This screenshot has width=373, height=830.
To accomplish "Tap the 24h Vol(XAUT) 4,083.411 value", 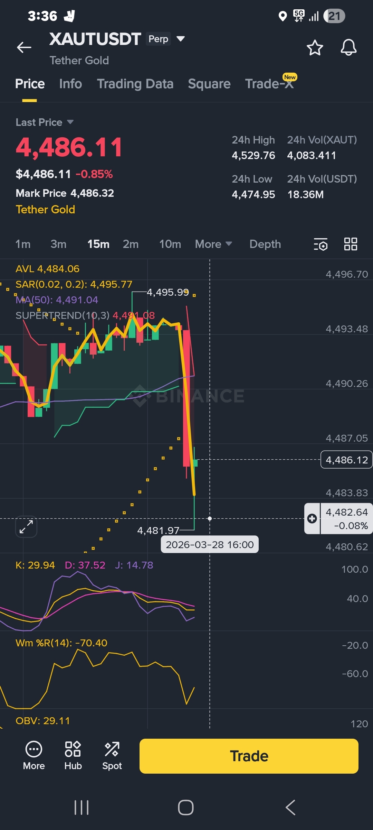I will [x=312, y=156].
